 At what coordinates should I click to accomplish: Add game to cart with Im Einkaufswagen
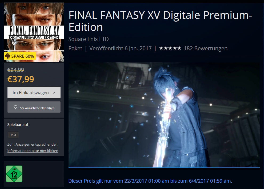coord(34,93)
